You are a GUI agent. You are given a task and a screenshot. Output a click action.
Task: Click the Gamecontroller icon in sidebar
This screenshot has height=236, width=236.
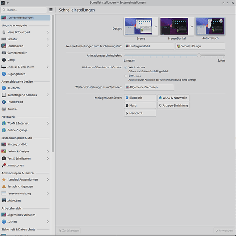point(4,53)
